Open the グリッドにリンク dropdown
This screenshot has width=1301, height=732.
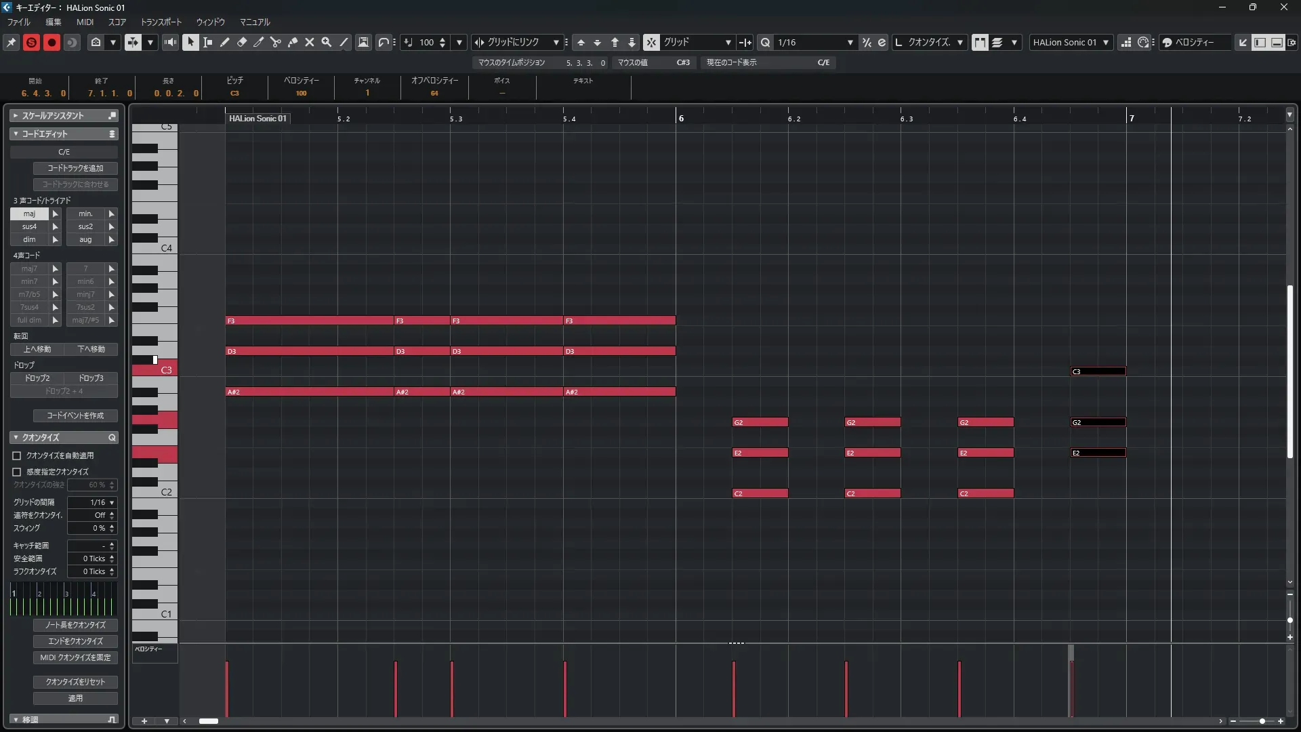pos(556,42)
